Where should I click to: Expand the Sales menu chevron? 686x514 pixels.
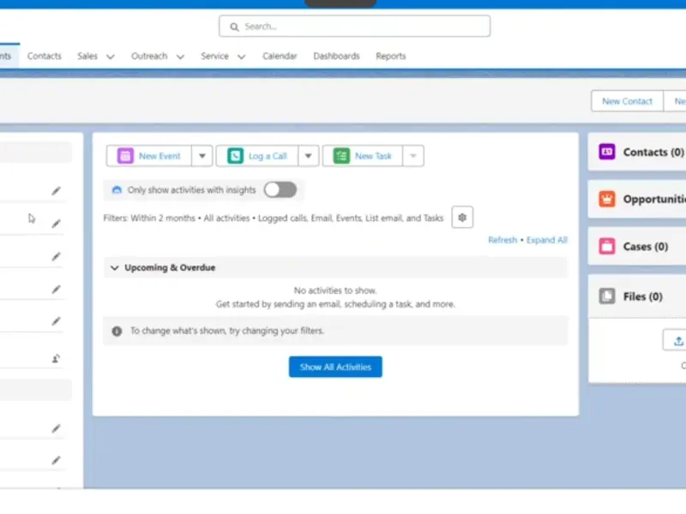[111, 57]
